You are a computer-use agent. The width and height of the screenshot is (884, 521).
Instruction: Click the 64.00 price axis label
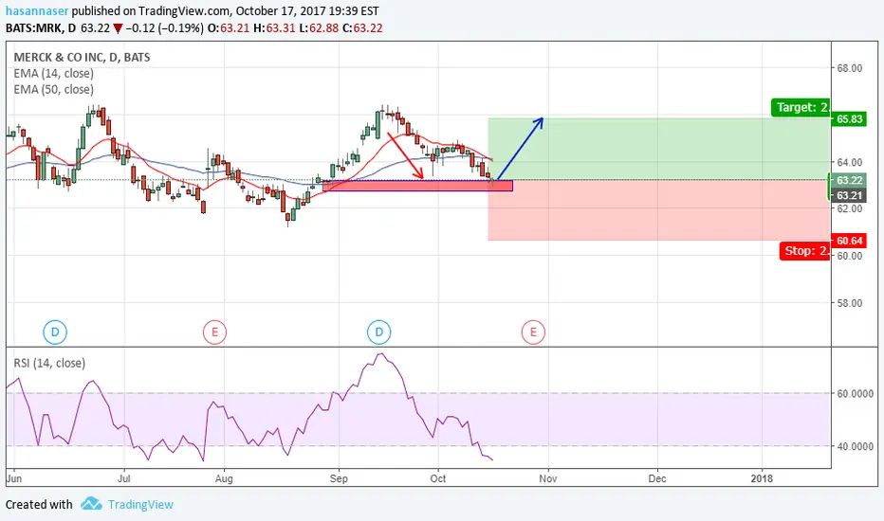click(850, 162)
